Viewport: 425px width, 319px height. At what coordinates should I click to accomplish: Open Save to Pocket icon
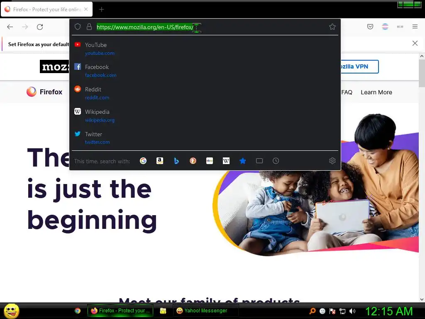pyautogui.click(x=370, y=27)
